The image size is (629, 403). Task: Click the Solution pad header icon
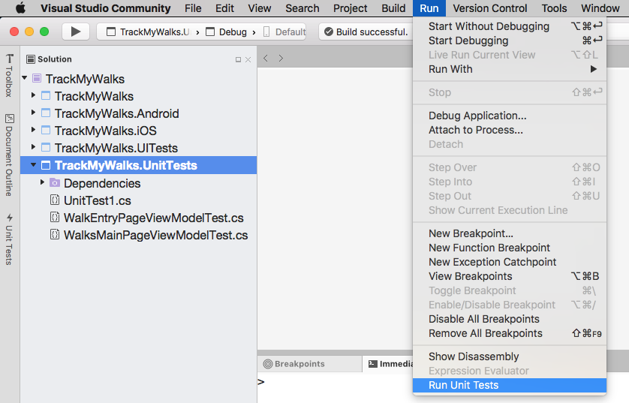[x=31, y=59]
